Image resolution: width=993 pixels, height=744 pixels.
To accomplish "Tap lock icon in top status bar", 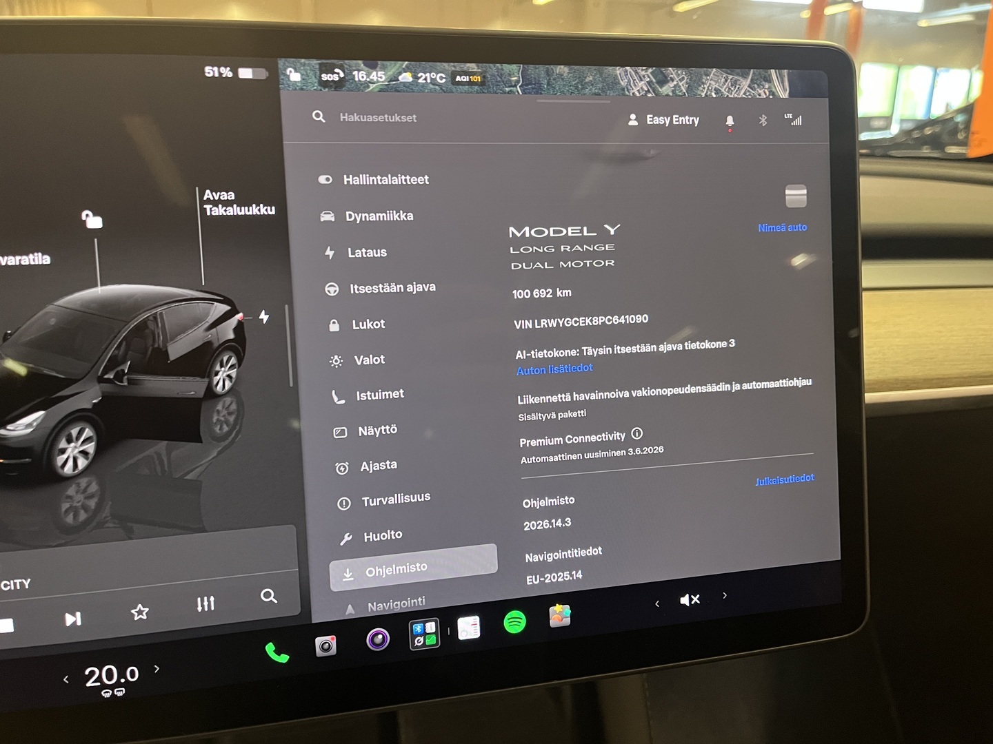I will coord(294,74).
